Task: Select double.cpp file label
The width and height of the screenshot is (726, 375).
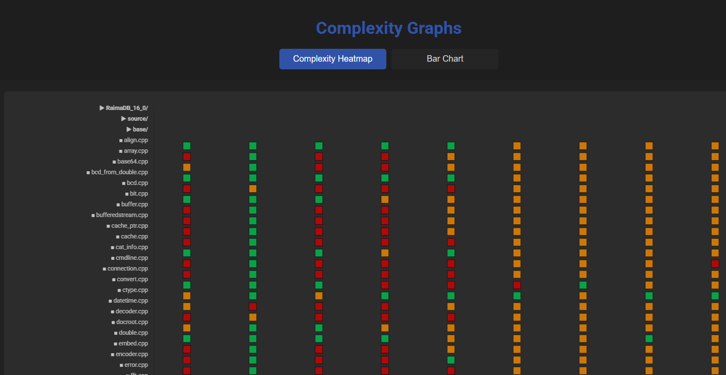Action: (x=131, y=333)
